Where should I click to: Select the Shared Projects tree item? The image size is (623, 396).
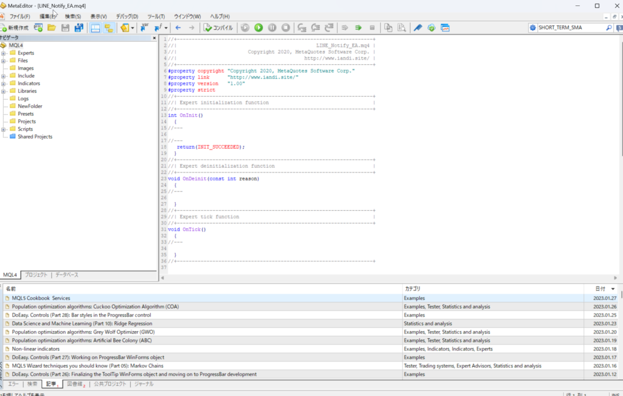click(x=35, y=137)
